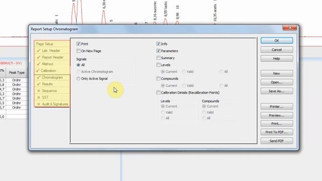
Task: Toggle the Info checkbox
Action: pyautogui.click(x=158, y=44)
